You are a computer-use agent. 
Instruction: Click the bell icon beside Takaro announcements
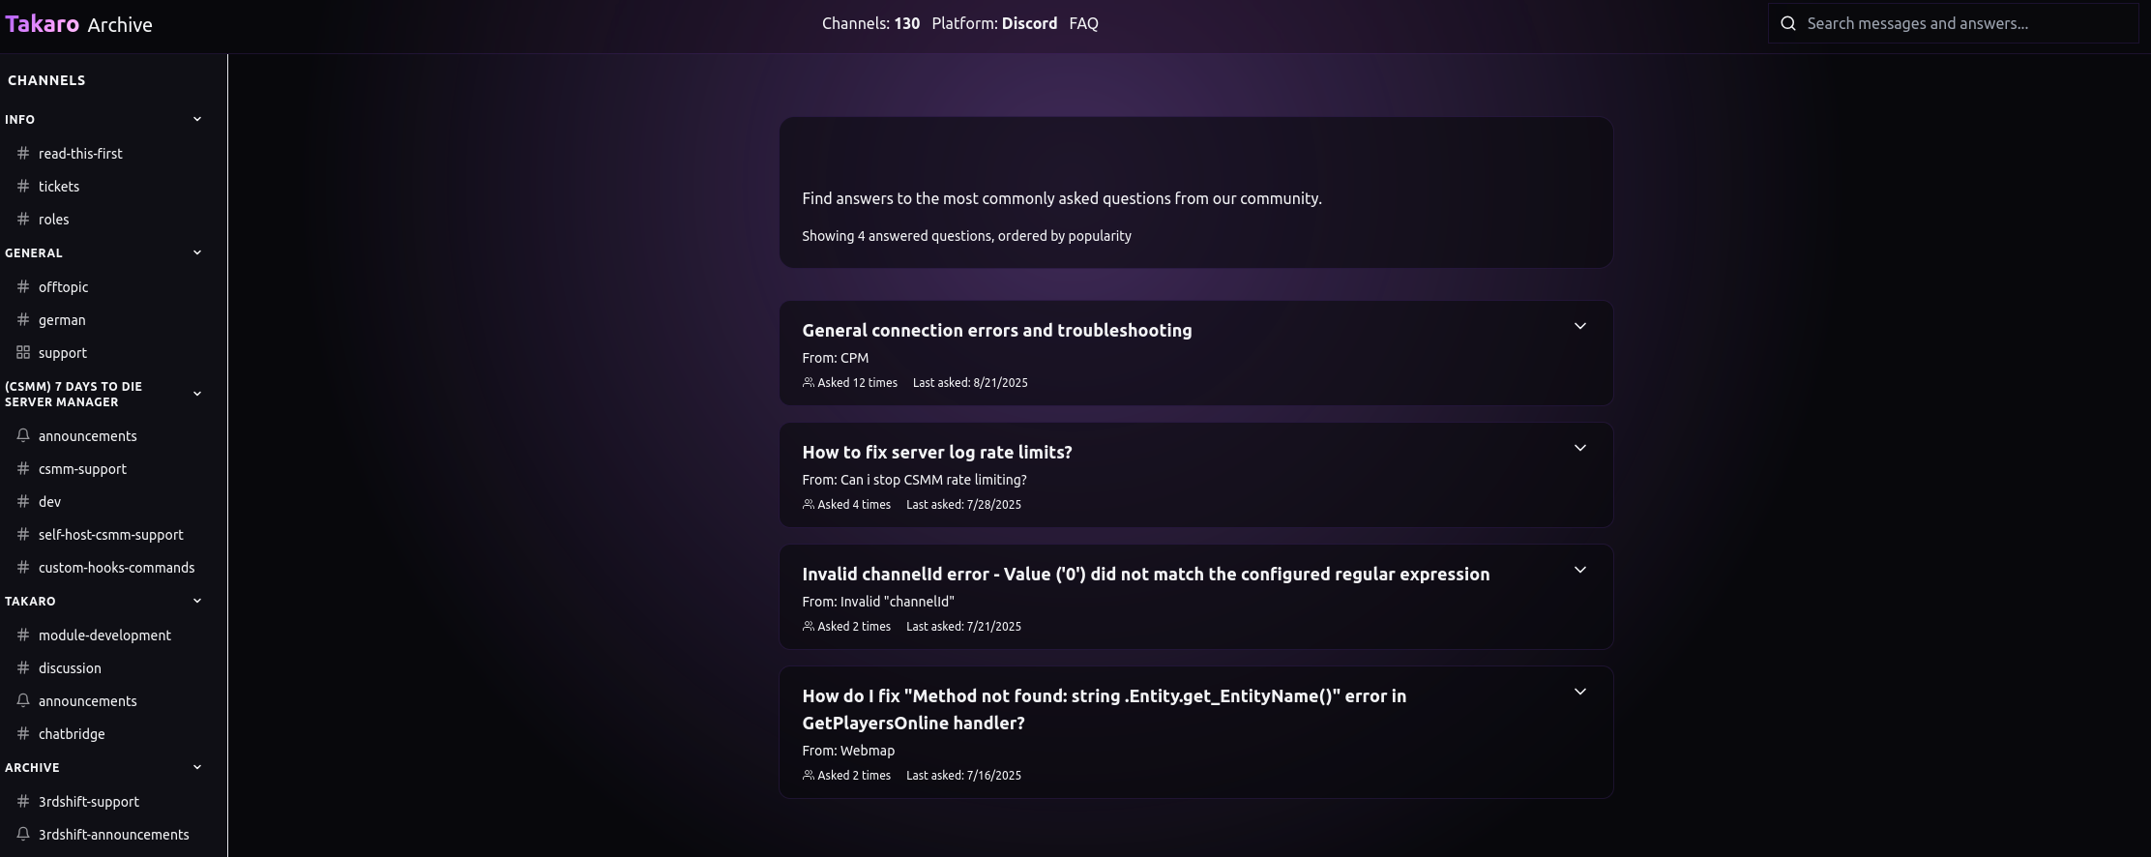[23, 700]
